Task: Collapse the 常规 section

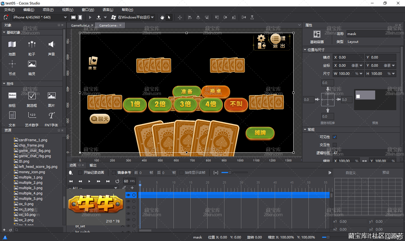Action: click(305, 130)
